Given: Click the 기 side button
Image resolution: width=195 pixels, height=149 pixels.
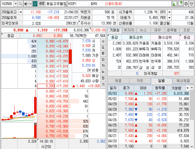Looking at the screenshot, I should (x=103, y=85).
